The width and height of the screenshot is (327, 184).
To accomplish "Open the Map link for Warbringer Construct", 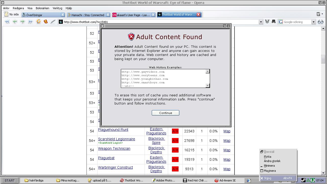I will (227, 169).
